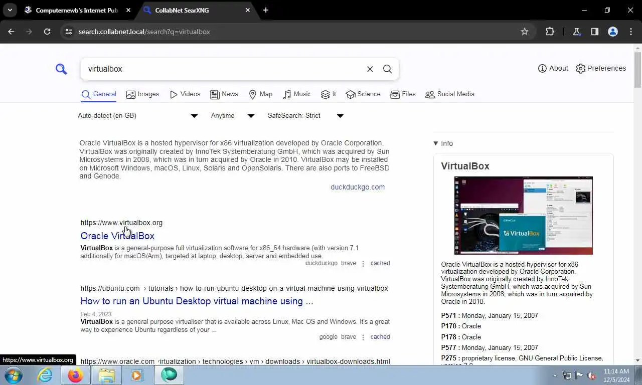
Task: Open the browser profile menu
Action: click(x=613, y=32)
